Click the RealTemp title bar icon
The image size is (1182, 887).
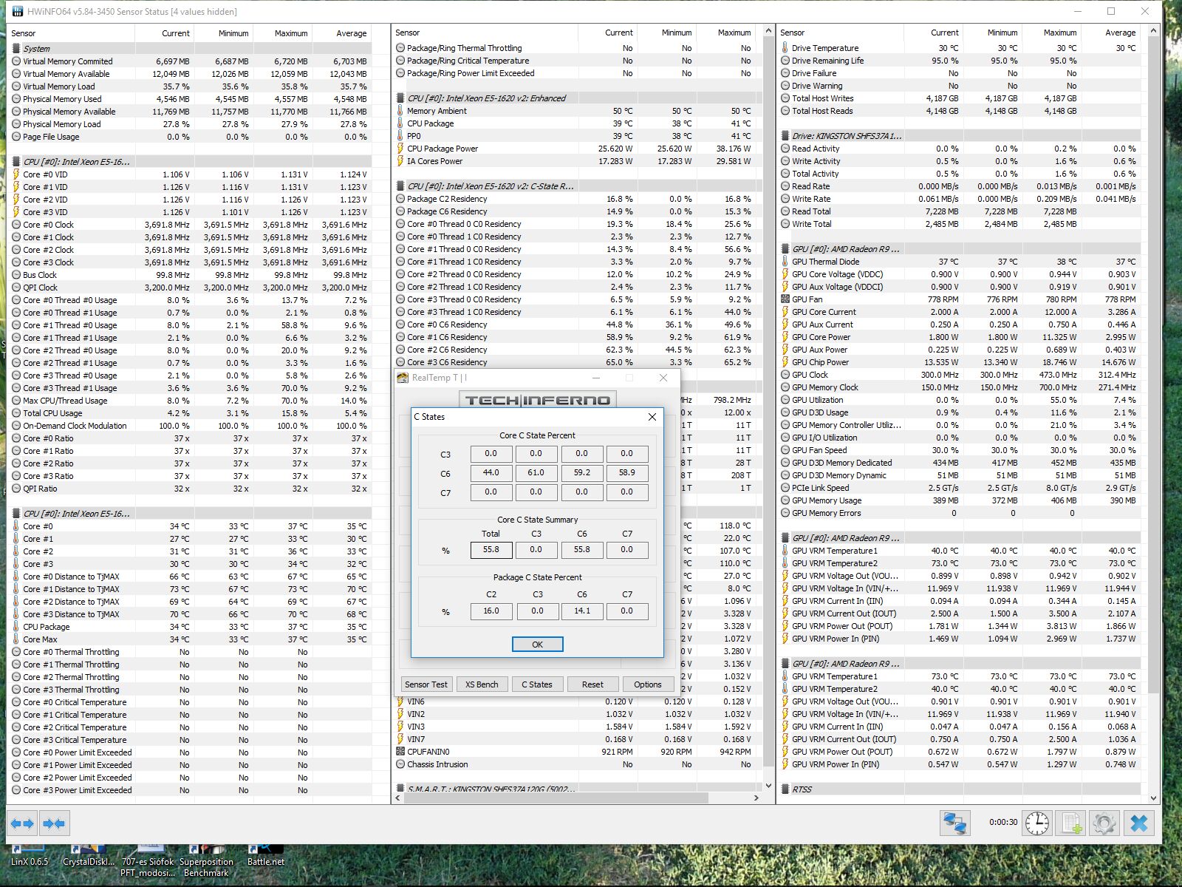click(403, 378)
